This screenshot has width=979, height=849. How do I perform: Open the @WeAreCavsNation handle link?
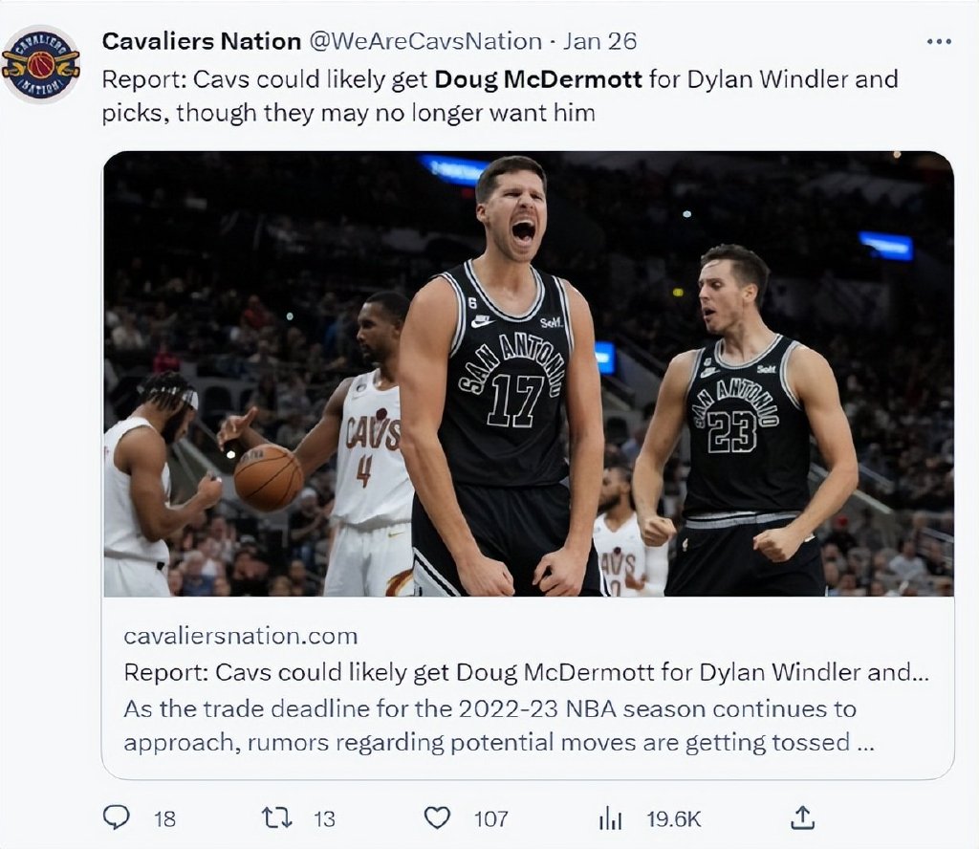[425, 41]
